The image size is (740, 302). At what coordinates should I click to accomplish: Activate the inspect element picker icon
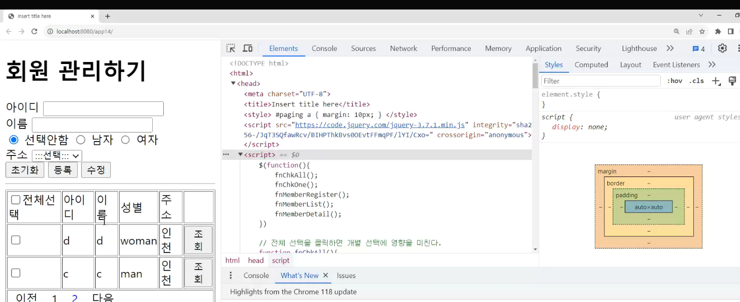[230, 48]
